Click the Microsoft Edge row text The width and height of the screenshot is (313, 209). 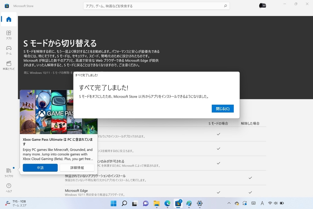76,191
